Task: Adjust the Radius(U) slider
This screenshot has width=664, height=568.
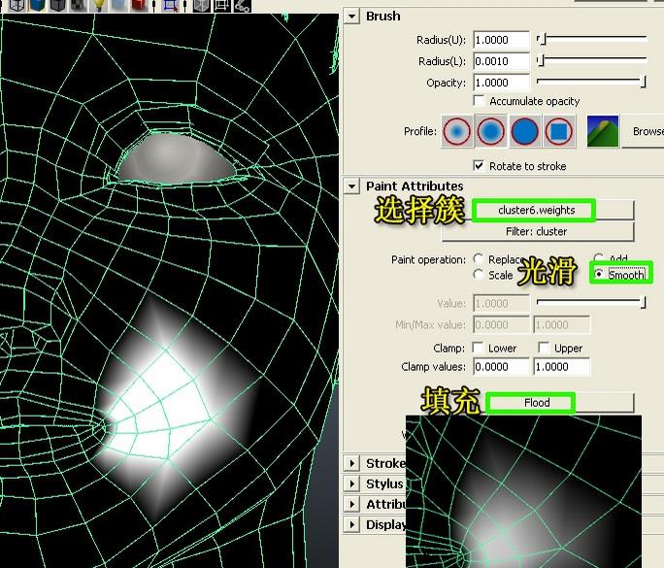Action: click(x=591, y=39)
